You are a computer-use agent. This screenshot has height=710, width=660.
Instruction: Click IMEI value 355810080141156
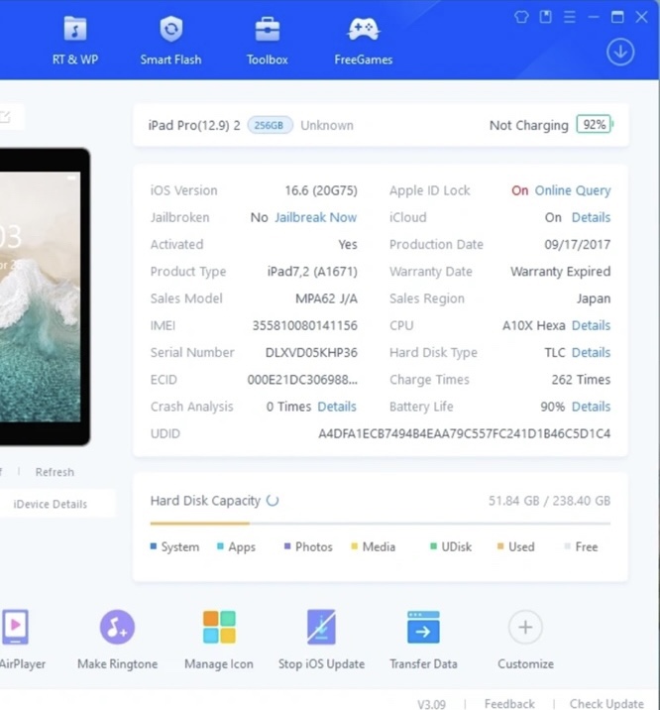(x=305, y=325)
